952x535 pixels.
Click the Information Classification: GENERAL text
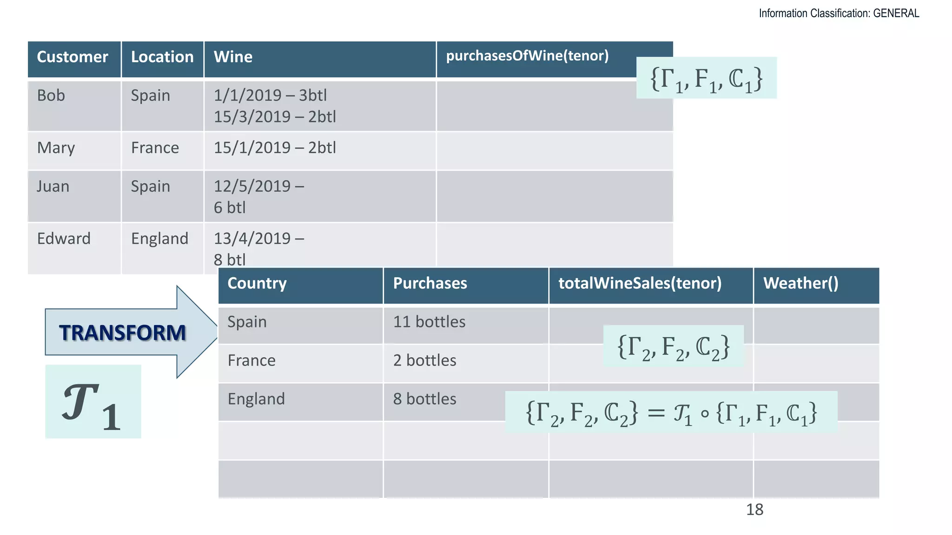point(839,13)
